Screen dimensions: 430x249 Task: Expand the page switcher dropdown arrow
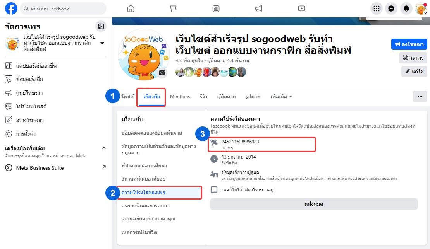click(102, 43)
